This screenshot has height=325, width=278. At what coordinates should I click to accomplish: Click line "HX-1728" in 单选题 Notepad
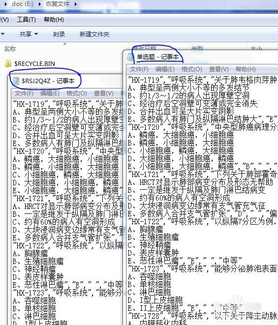coord(203,316)
